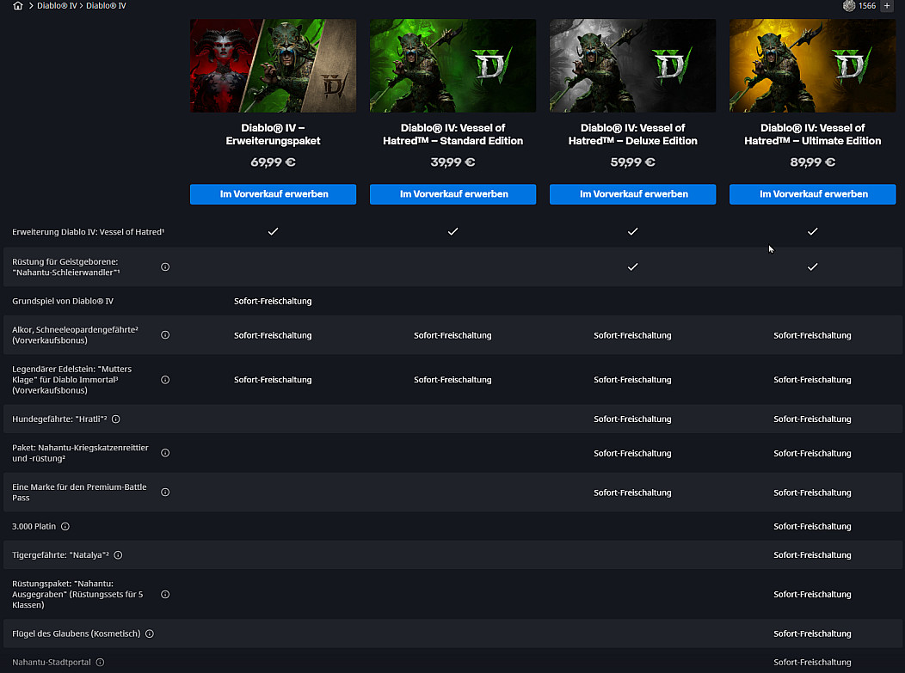Show info about 3.000 Platin
Viewport: 905px width, 673px height.
coord(65,526)
